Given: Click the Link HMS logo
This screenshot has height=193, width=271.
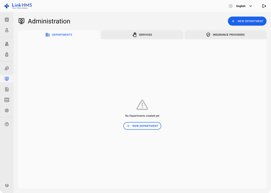Looking at the screenshot, I should (18, 6).
